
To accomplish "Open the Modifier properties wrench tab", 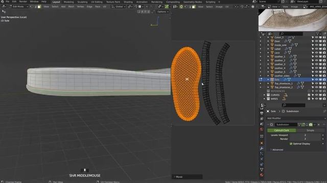I will coord(262,148).
